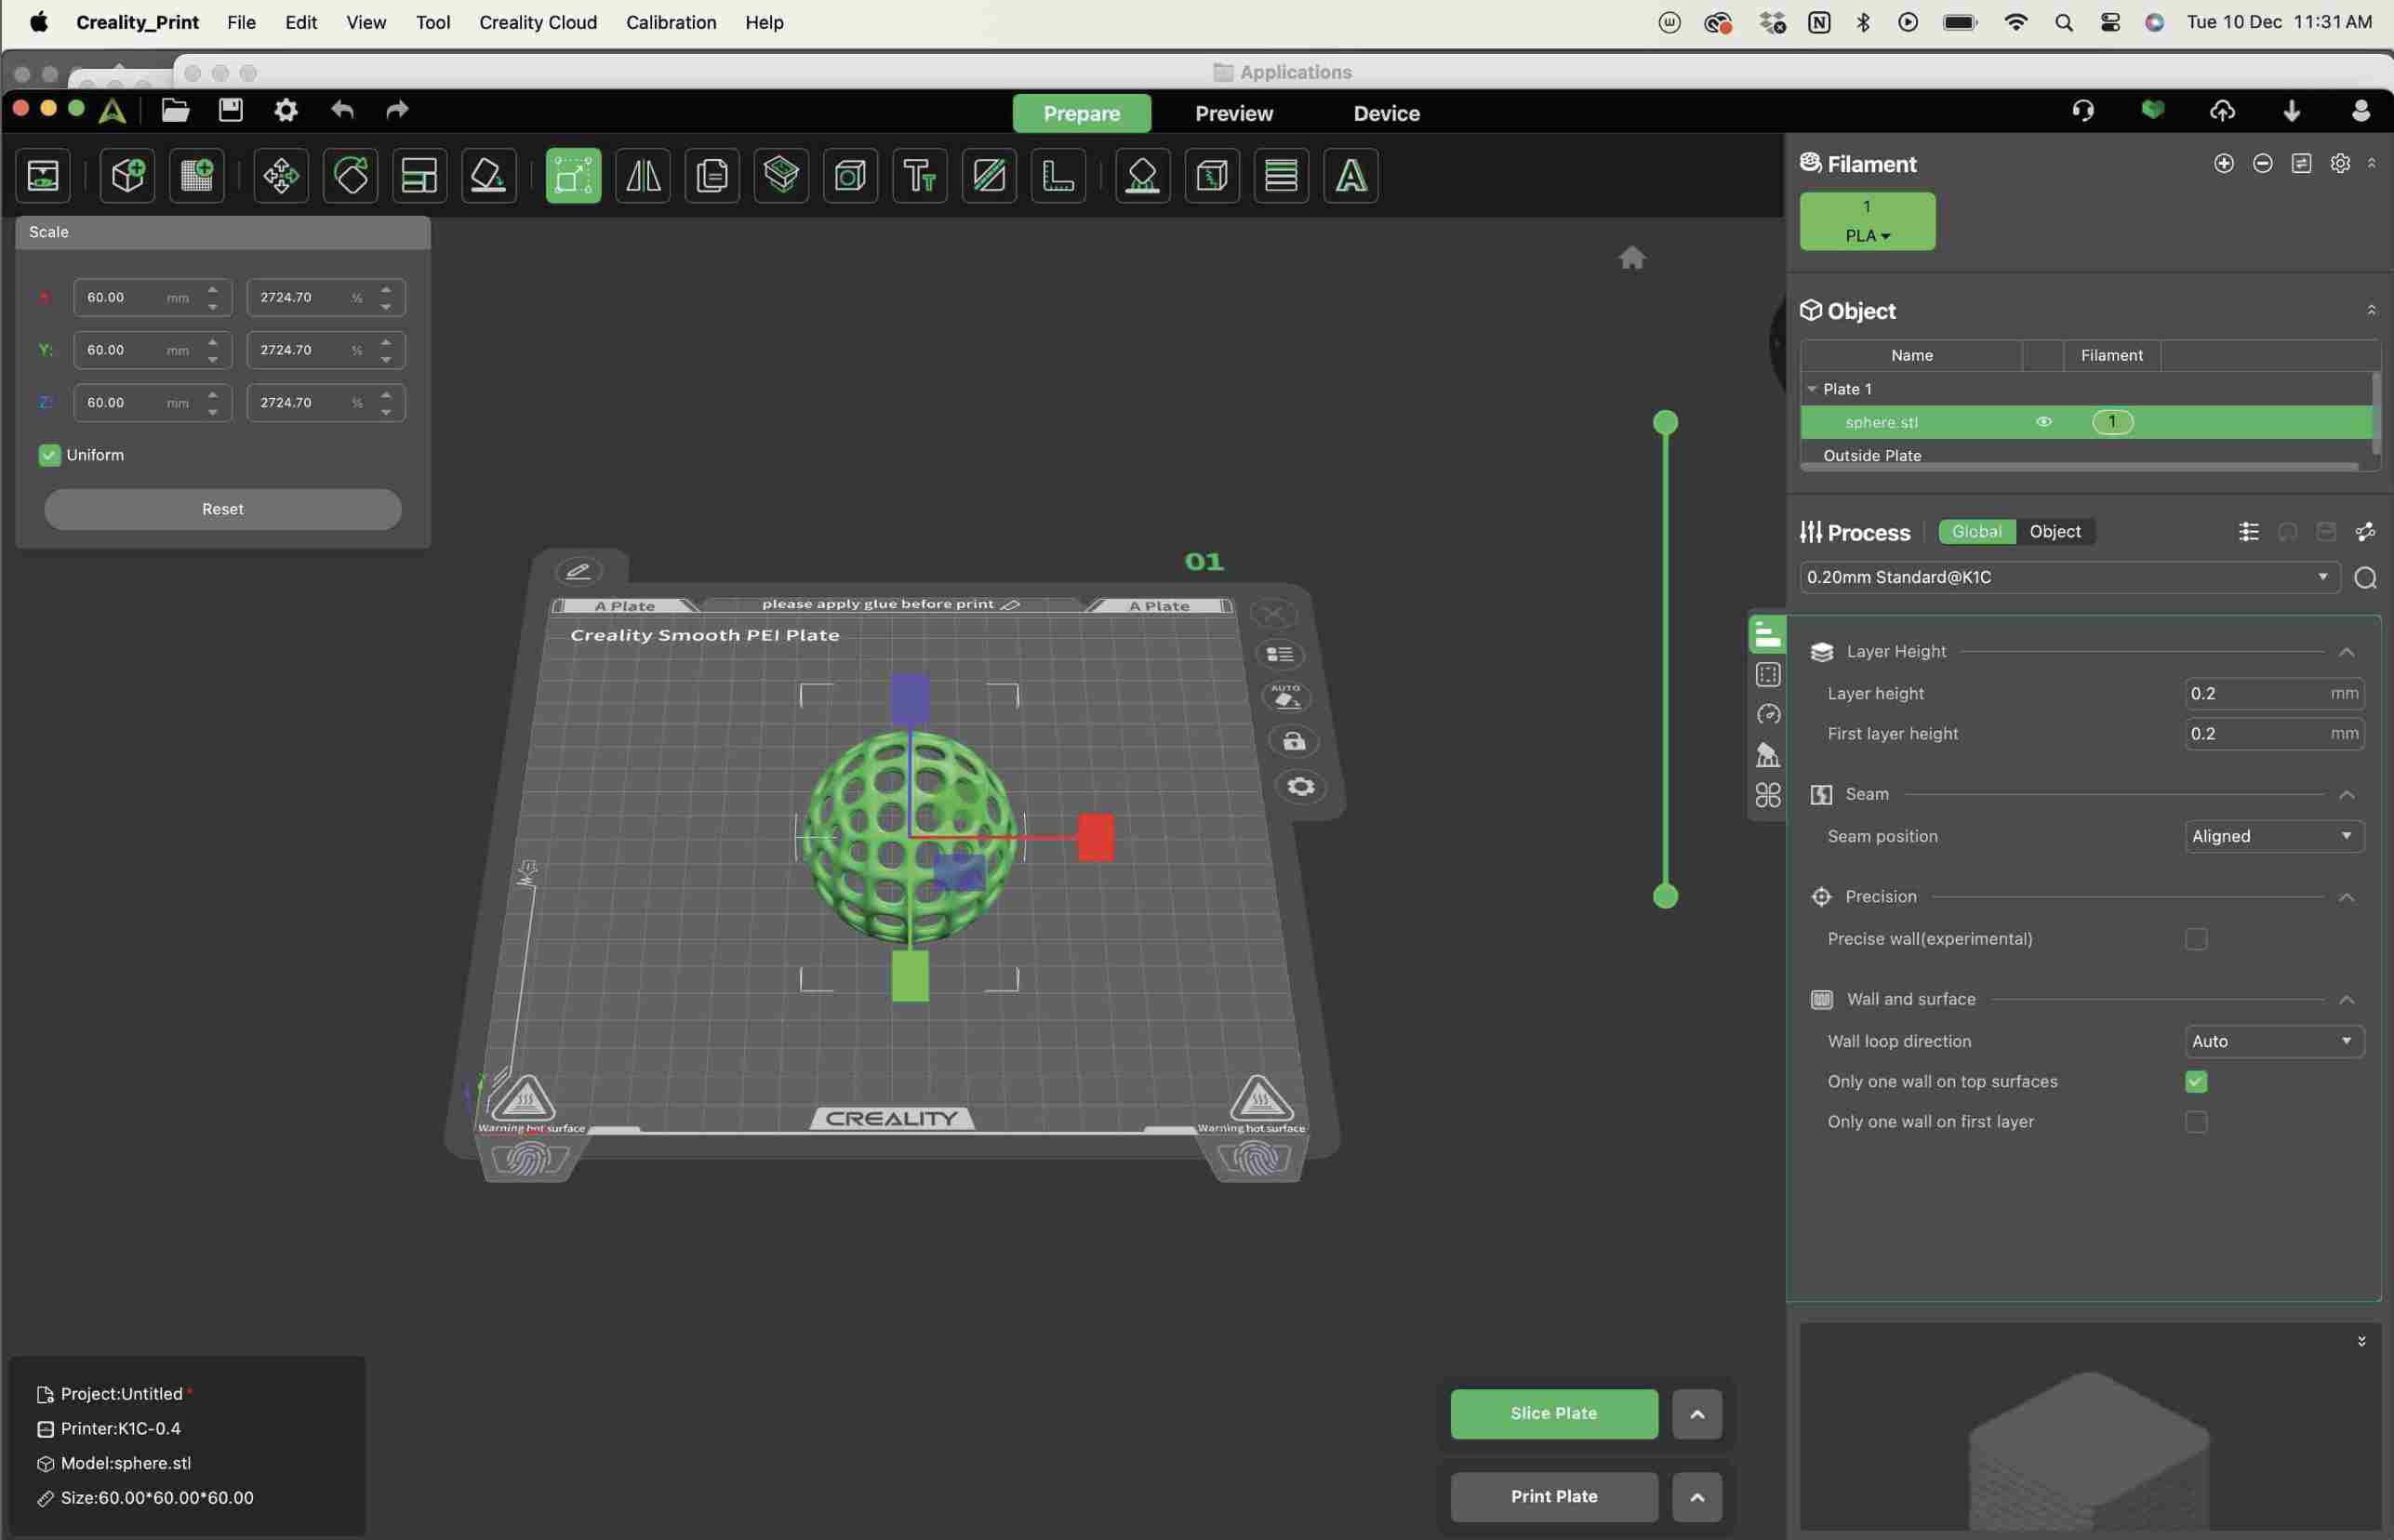This screenshot has width=2394, height=1540.
Task: Switch process scope to Object
Action: pyautogui.click(x=2055, y=532)
